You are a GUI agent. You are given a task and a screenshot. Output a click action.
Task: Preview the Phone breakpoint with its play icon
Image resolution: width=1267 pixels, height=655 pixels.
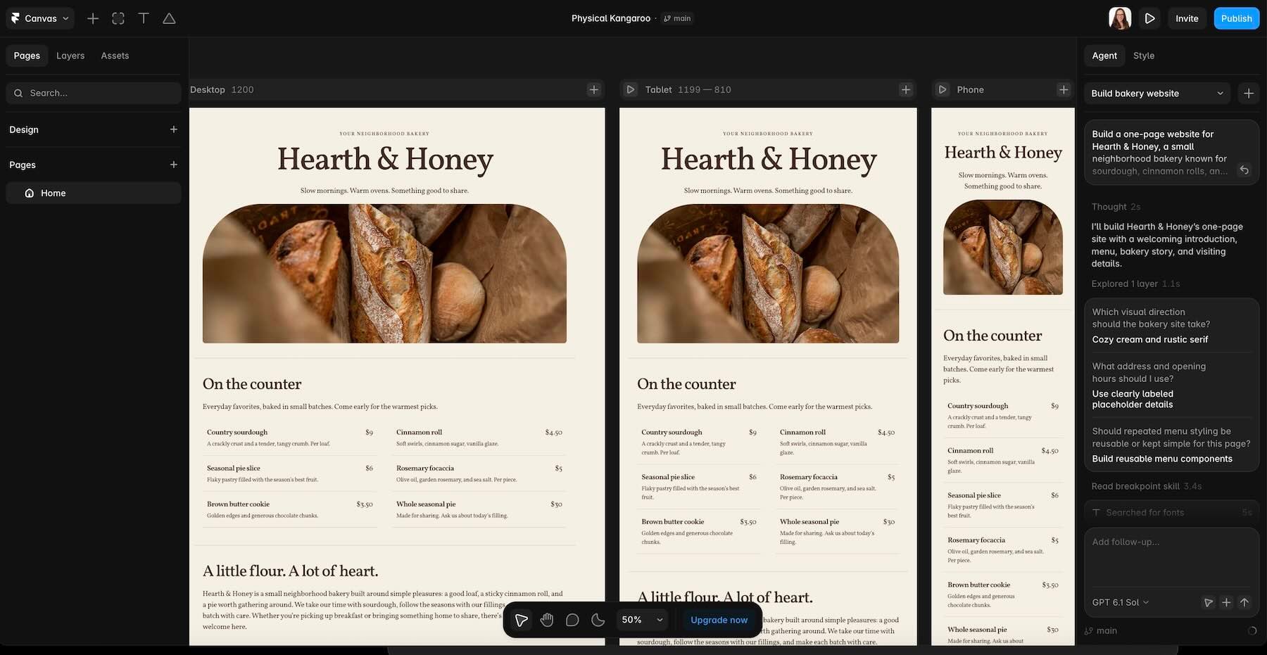click(943, 89)
